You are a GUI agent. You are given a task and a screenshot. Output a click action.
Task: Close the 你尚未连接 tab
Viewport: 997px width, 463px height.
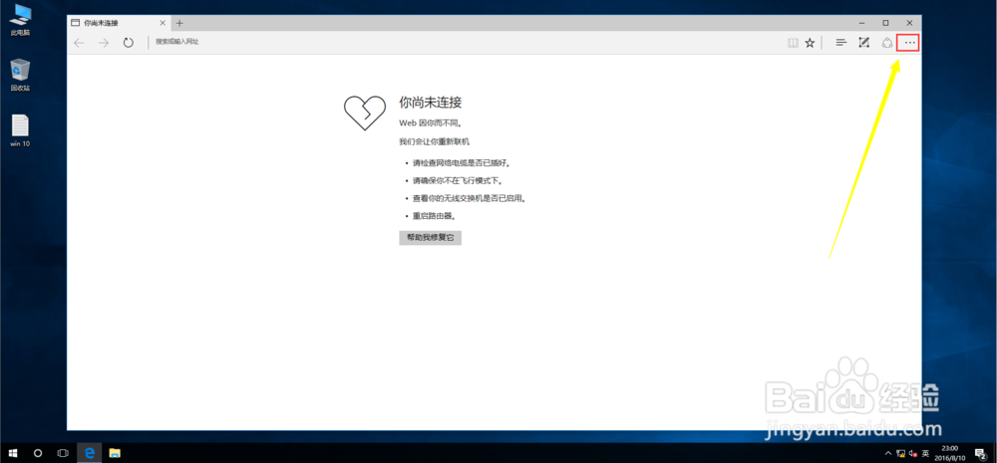pos(163,23)
